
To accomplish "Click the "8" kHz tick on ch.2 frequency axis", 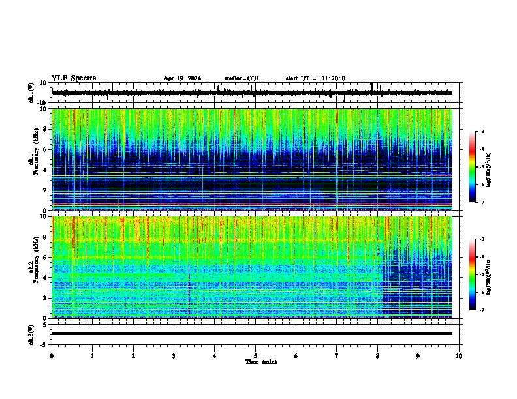I will click(46, 237).
